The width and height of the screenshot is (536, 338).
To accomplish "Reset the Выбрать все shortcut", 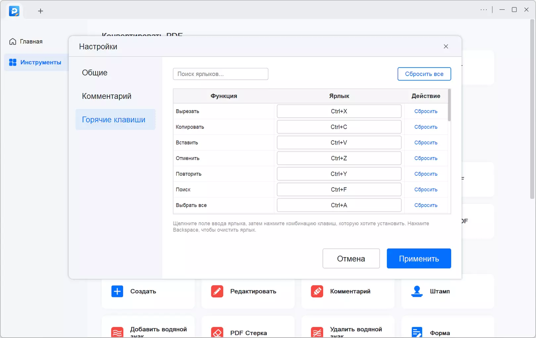I will pos(426,205).
